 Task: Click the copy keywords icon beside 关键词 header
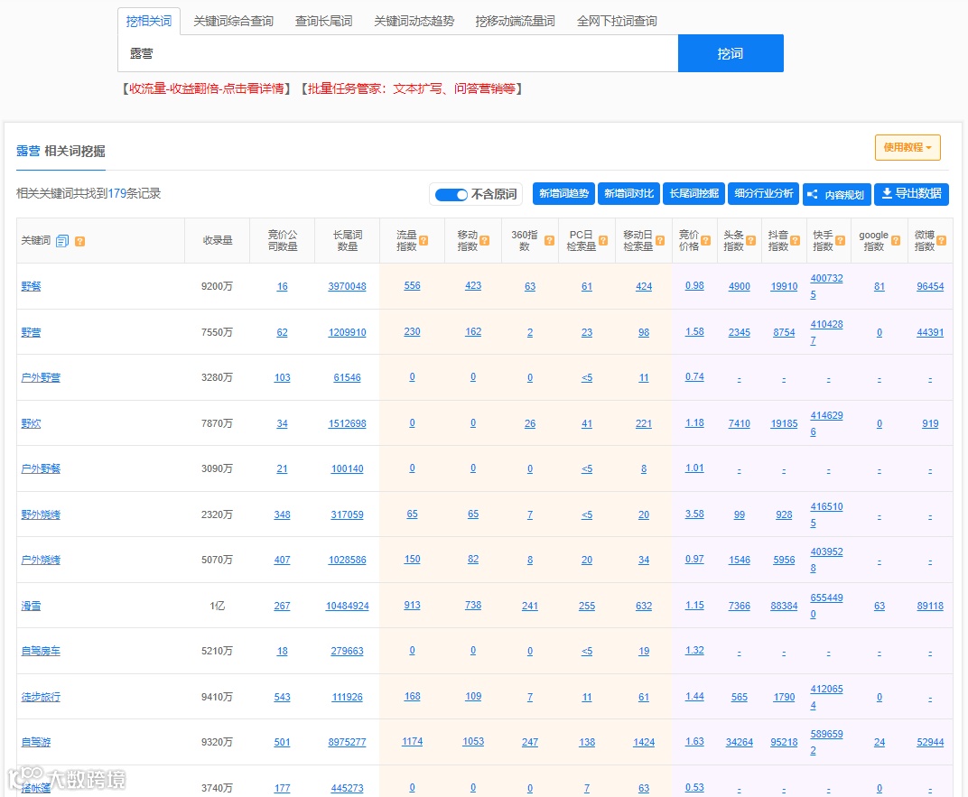coord(62,241)
